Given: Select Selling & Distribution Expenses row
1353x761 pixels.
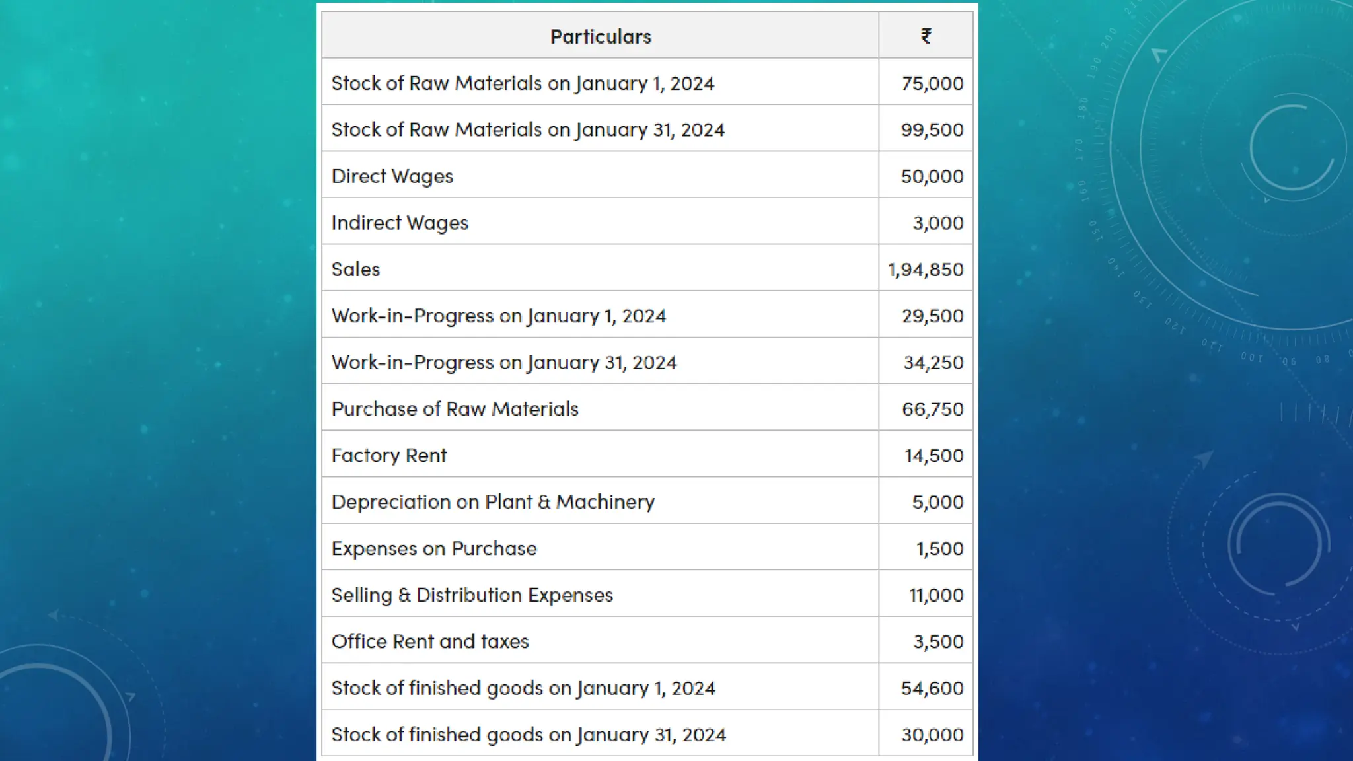Looking at the screenshot, I should (472, 595).
